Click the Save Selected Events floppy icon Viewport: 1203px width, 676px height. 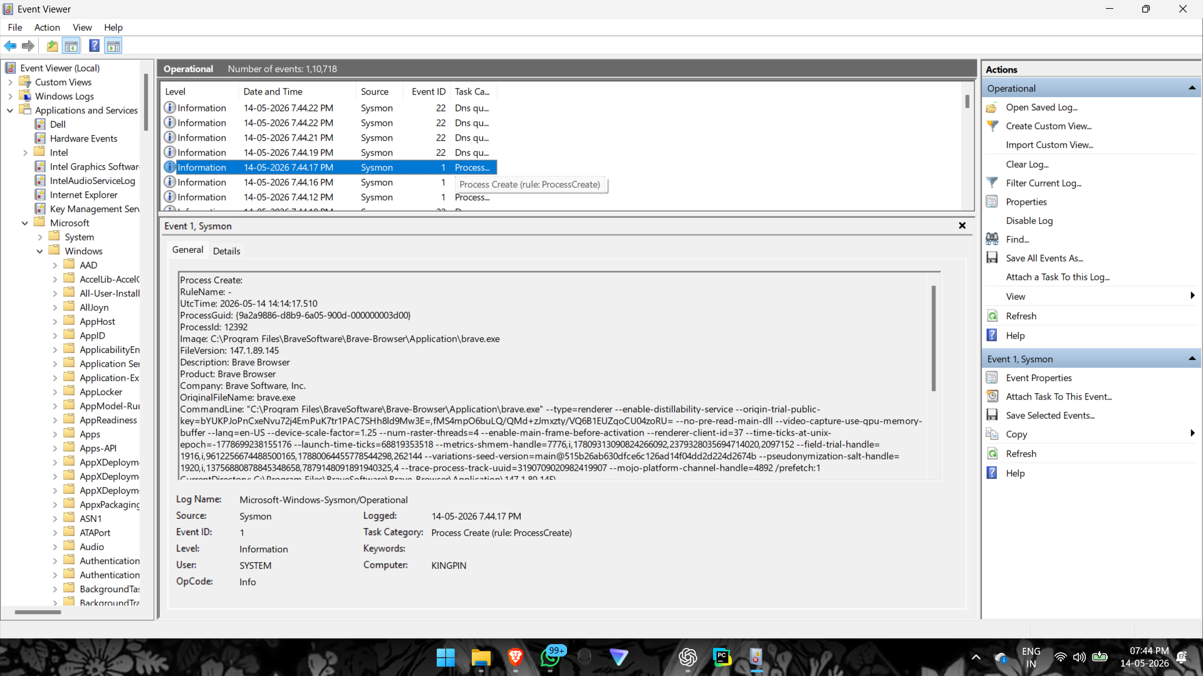point(992,415)
